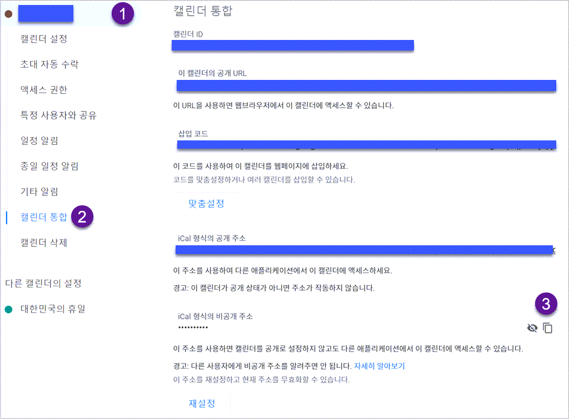Click the 맞춤설정 link
This screenshot has height=419, width=569.
pyautogui.click(x=206, y=204)
